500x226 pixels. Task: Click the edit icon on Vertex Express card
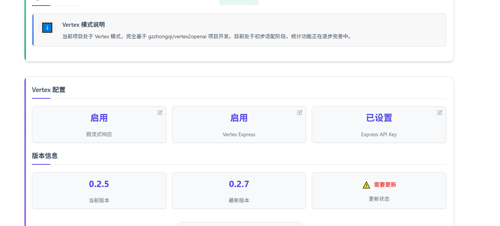click(300, 112)
